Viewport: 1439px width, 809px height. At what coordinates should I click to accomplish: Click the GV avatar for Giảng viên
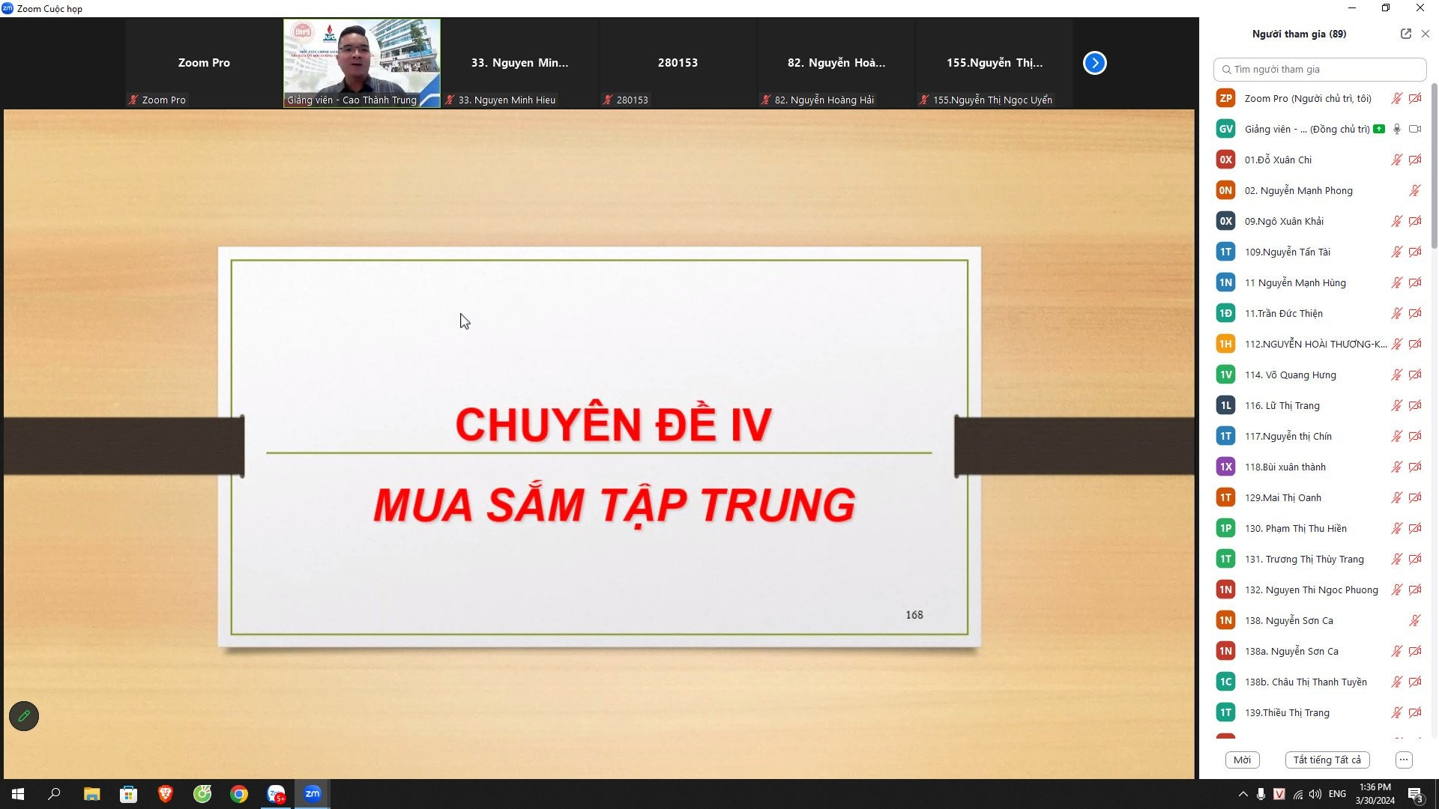click(x=1225, y=129)
